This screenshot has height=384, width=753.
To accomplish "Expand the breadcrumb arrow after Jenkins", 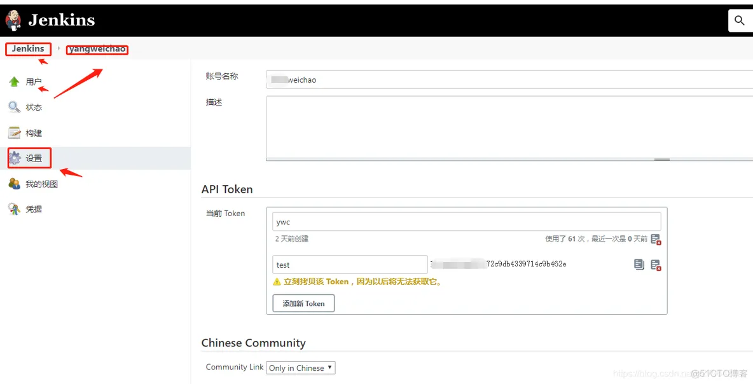I will (x=59, y=48).
